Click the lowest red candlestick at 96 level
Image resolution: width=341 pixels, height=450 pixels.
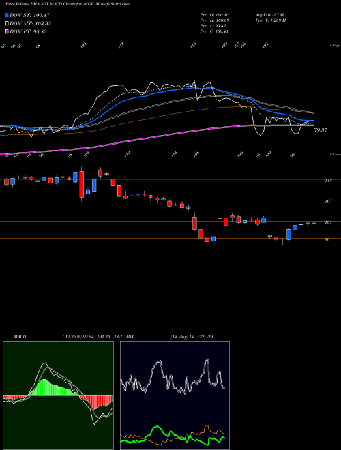point(207,240)
